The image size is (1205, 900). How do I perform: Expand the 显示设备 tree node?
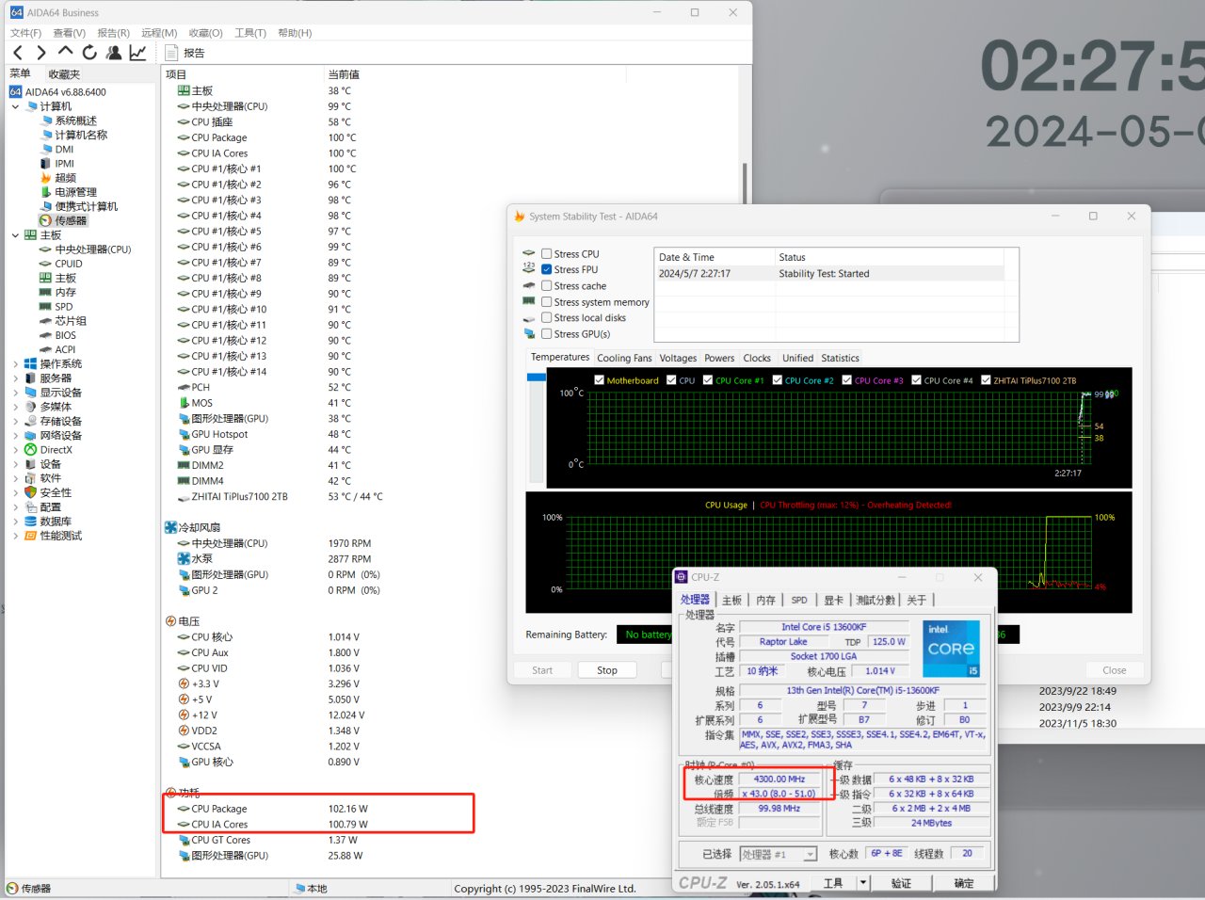[x=16, y=393]
